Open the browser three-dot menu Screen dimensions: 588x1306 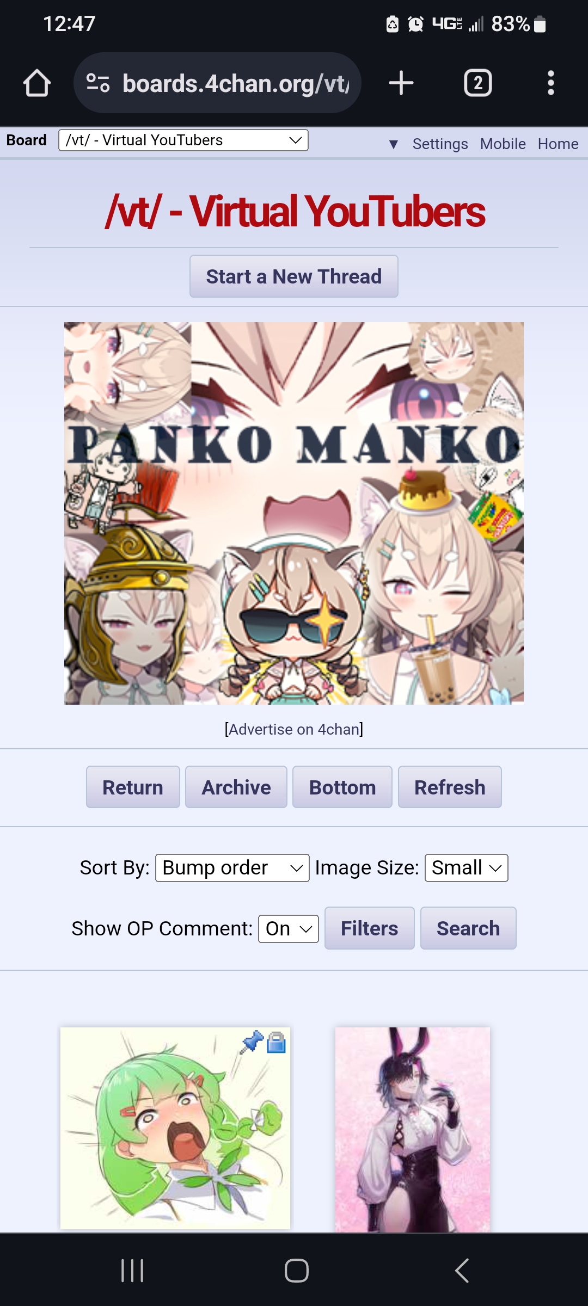(x=551, y=83)
